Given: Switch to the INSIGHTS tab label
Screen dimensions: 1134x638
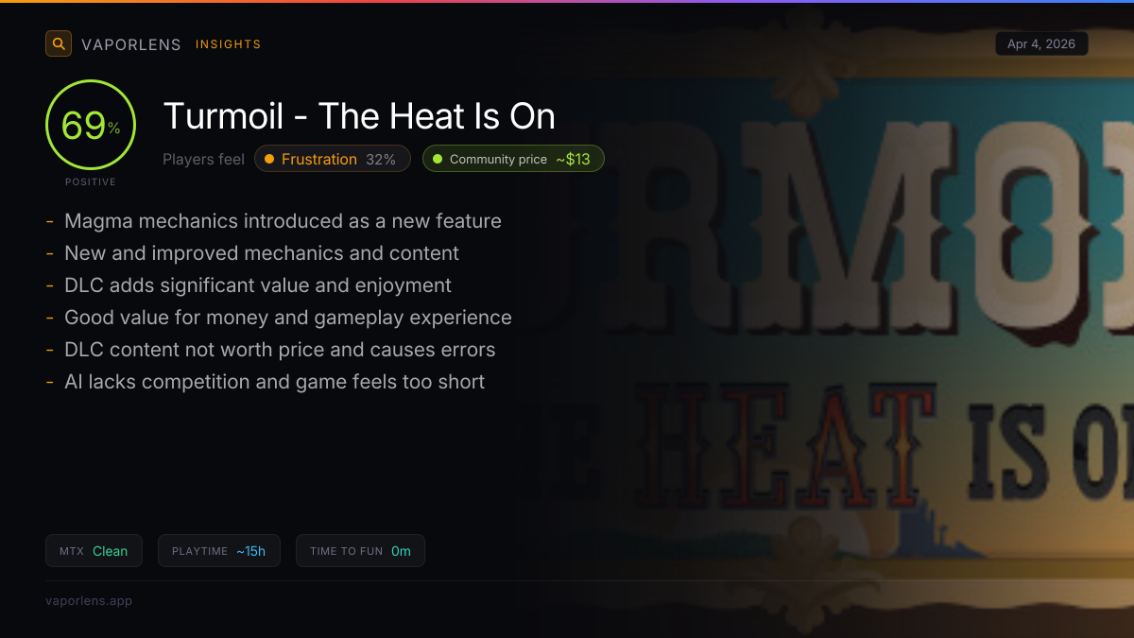Looking at the screenshot, I should [229, 44].
